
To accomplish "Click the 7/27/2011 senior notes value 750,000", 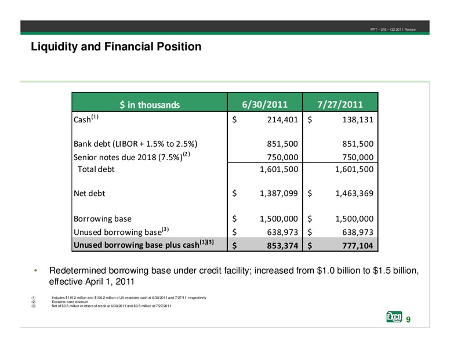I will (x=358, y=157).
